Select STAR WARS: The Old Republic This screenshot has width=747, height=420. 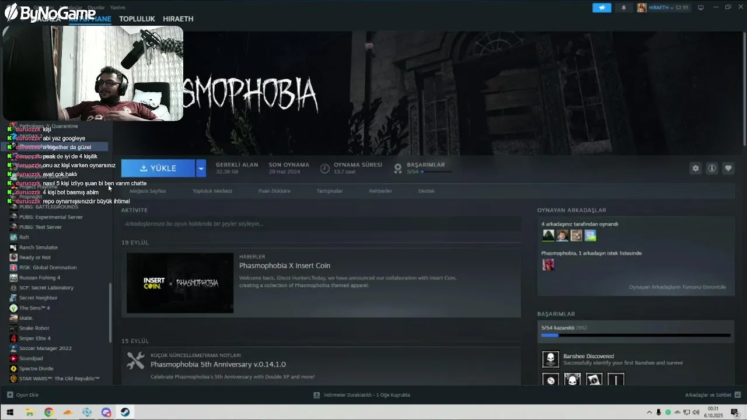(60, 379)
